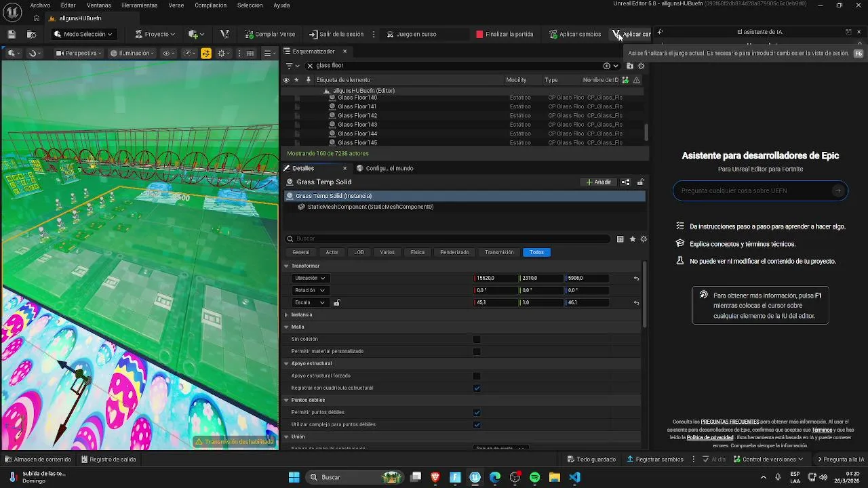The image size is (868, 488).
Task: Clear the 'glass floor' search text
Action: 310,66
